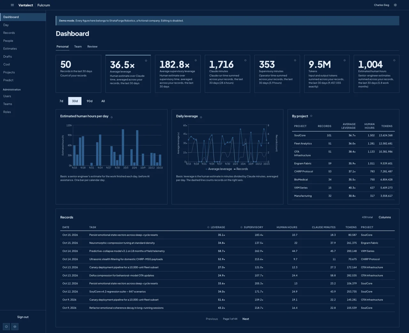Open Predict in the sidebar

coord(23,80)
